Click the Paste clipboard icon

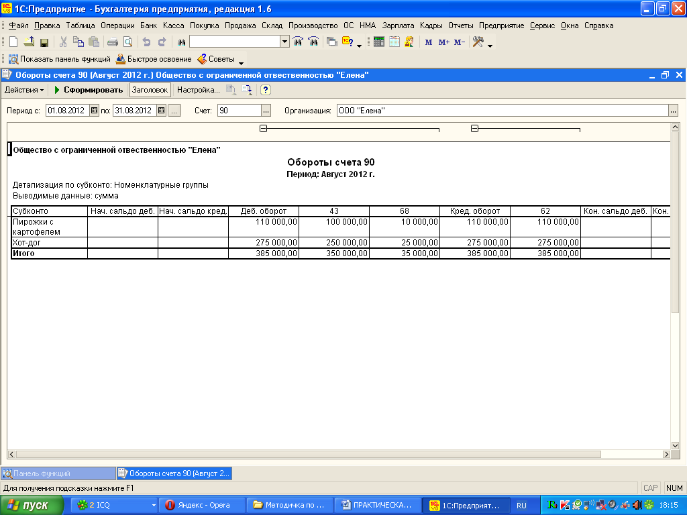click(94, 42)
